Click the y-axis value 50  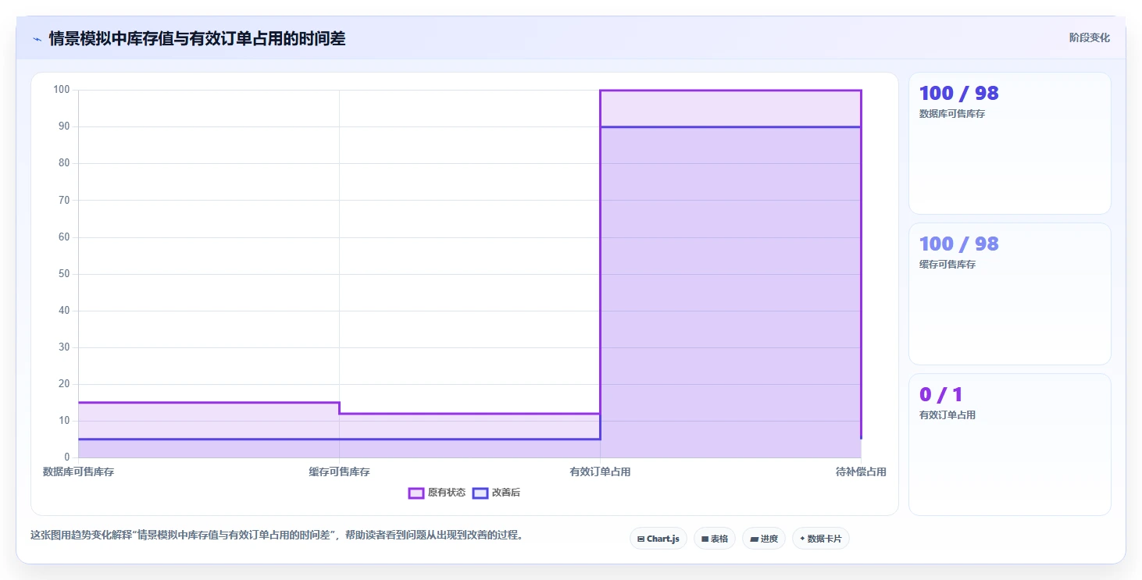point(64,273)
